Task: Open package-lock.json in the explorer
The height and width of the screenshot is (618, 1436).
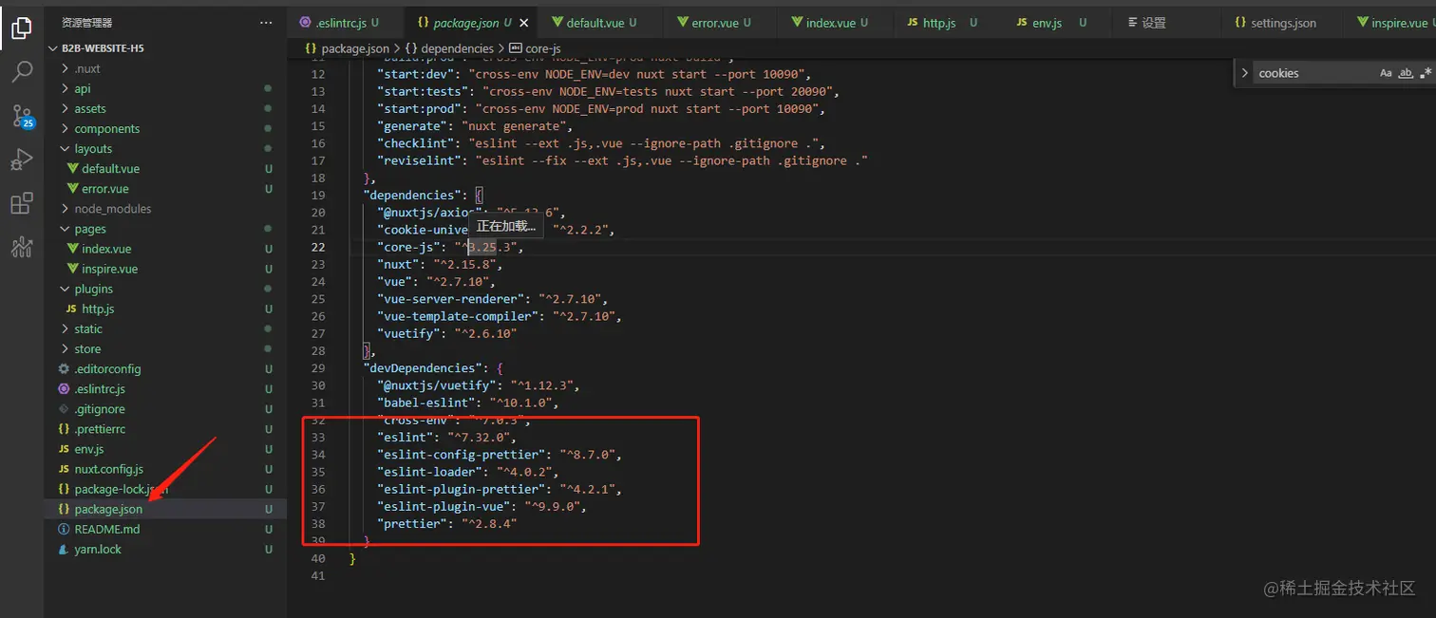Action: (121, 489)
